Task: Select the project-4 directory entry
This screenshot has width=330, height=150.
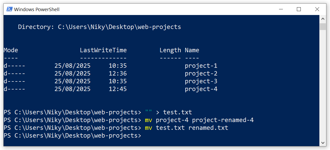Action: 201,89
